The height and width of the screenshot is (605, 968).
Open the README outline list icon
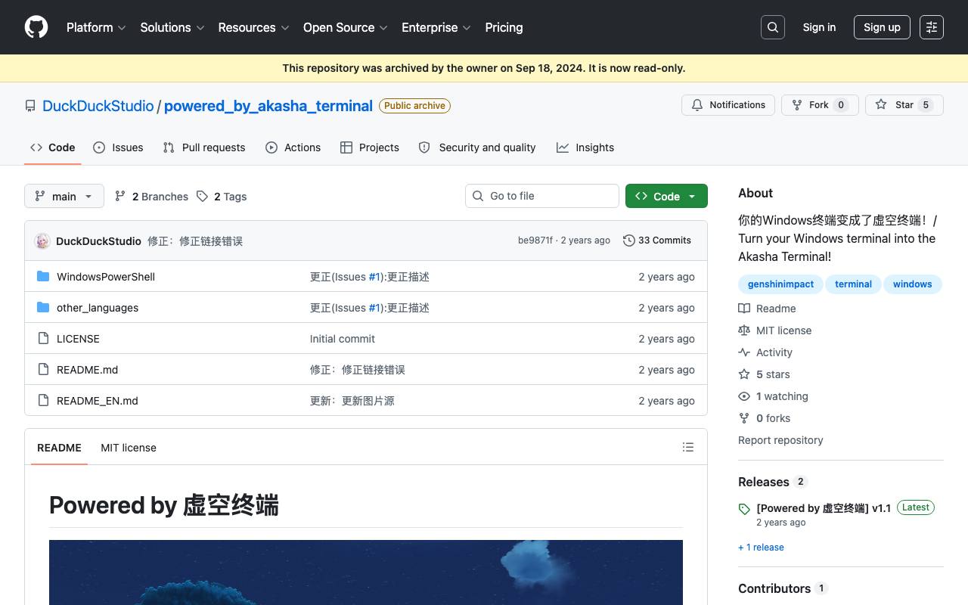[688, 447]
